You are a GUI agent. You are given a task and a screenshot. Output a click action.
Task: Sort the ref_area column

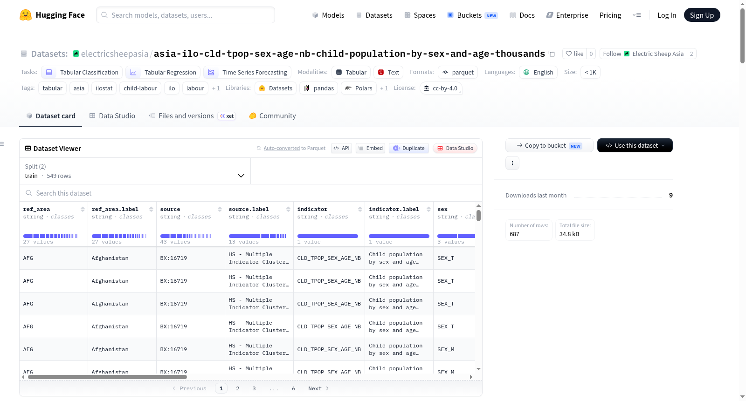point(83,209)
